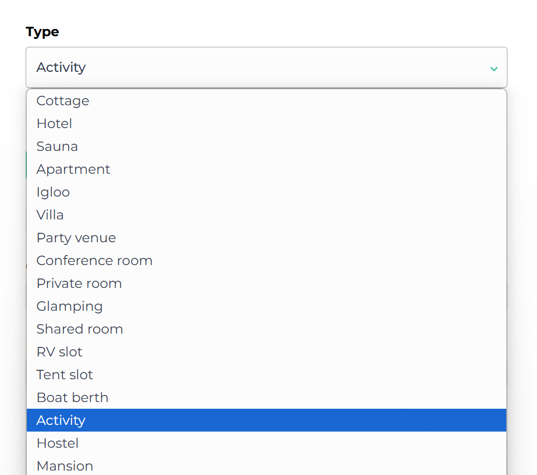537x475 pixels.
Task: Click the Type field label
Action: [42, 32]
